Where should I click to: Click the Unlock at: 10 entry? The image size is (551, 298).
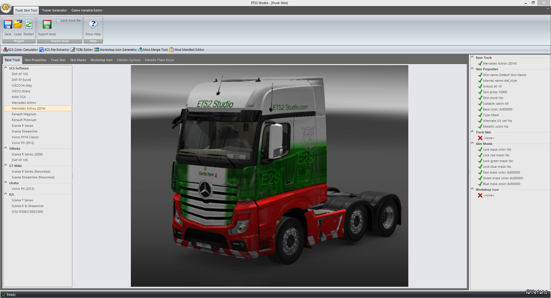[492, 86]
